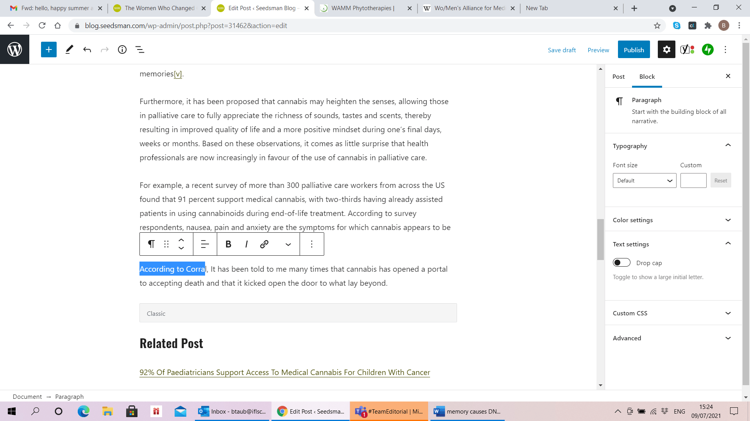
Task: Open Microsoft Word in the taskbar
Action: coord(467,411)
